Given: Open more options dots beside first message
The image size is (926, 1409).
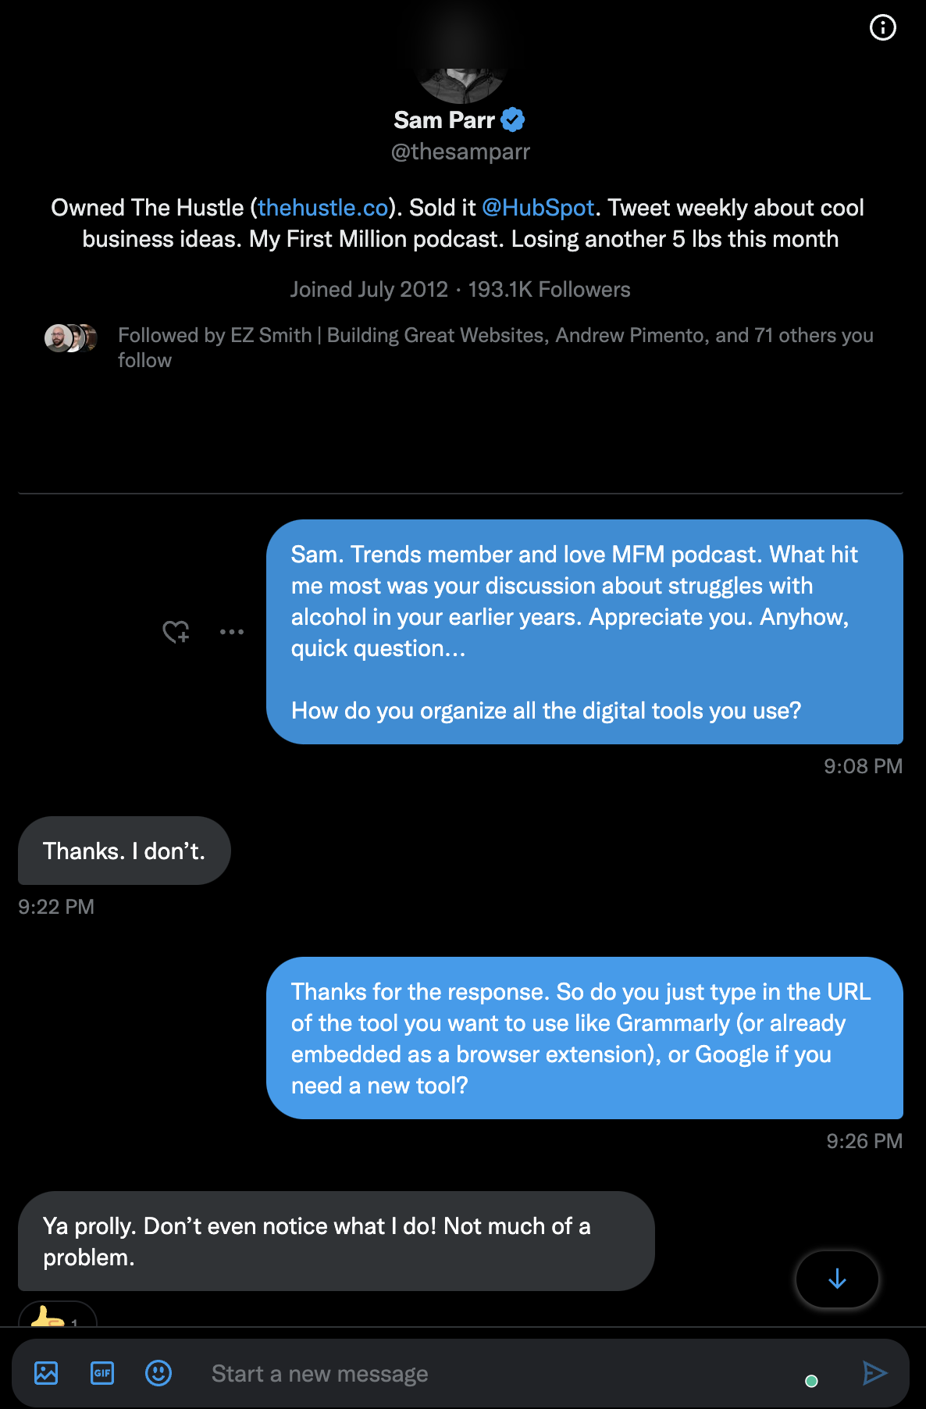Looking at the screenshot, I should pos(232,632).
